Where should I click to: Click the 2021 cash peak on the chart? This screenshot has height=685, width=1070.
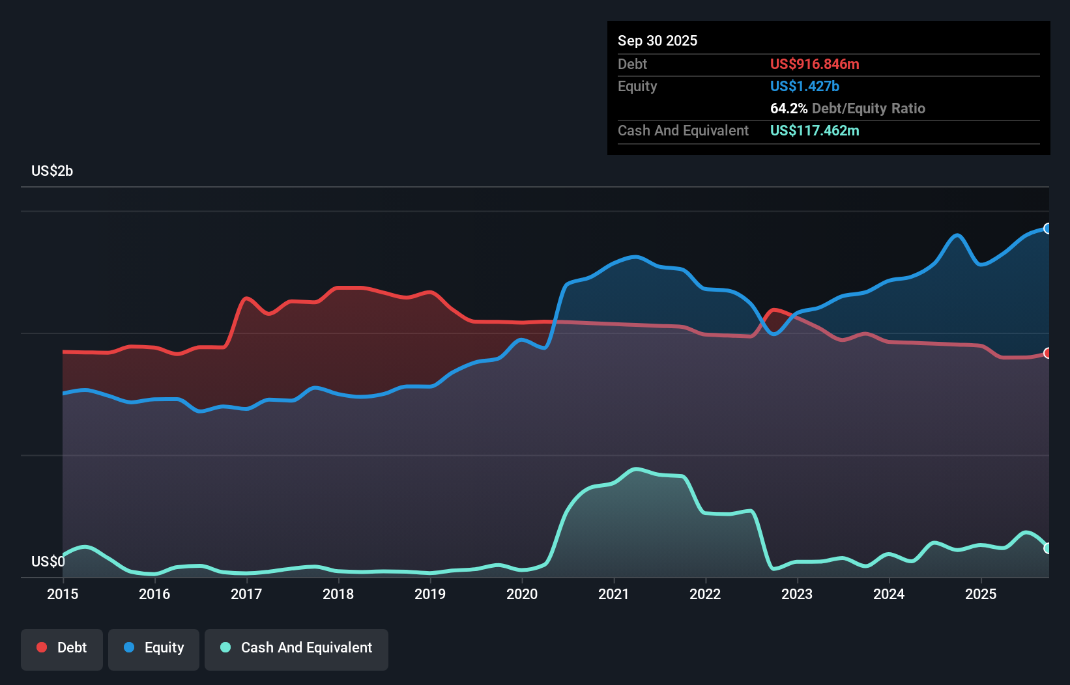pos(634,469)
